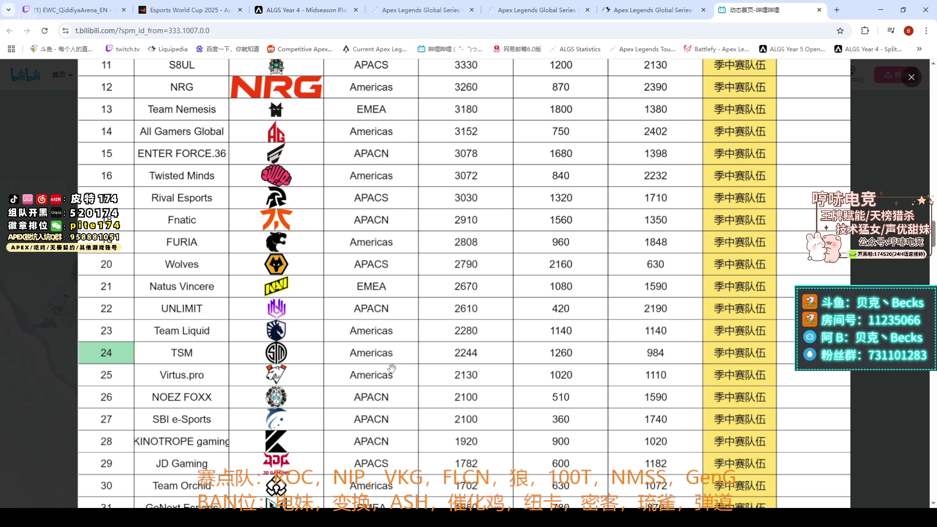This screenshot has height=527, width=937.
Task: Open the ALGS Statistics bookmark
Action: coord(575,49)
